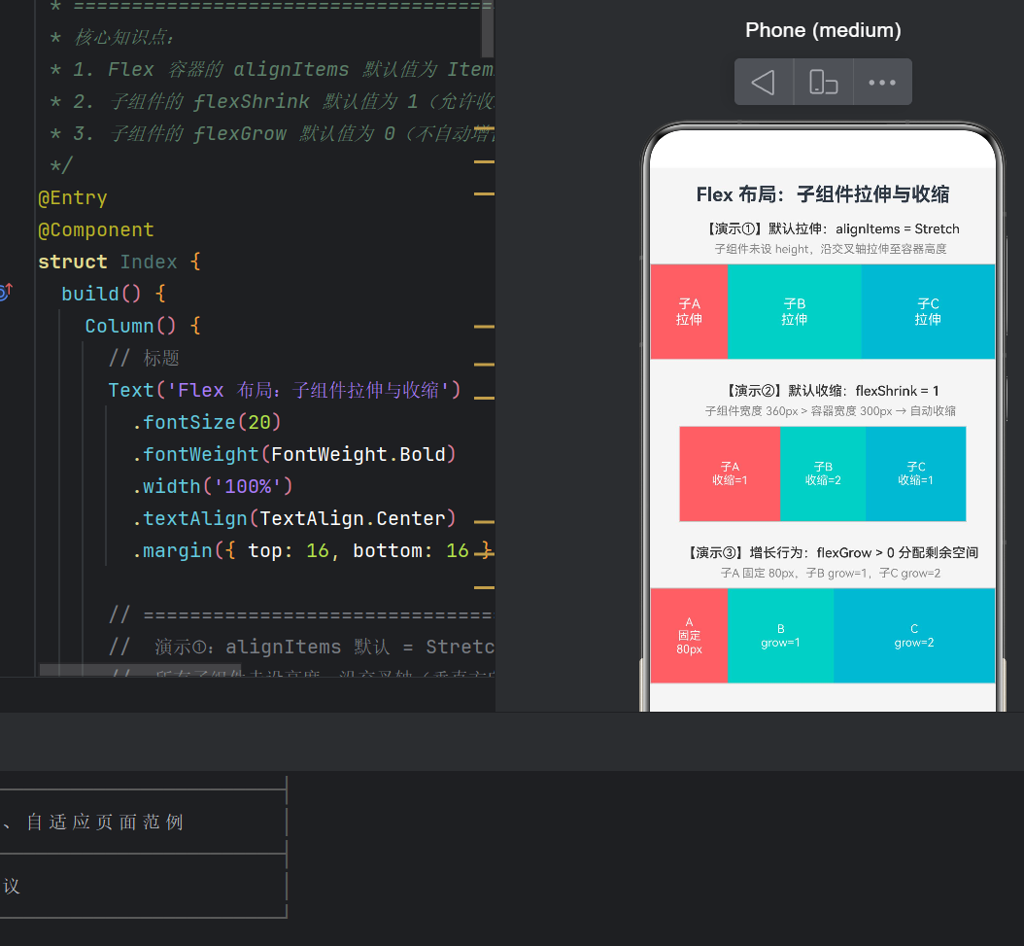Image resolution: width=1024 pixels, height=946 pixels.
Task: Click the 'build() {' code line
Action: pos(114,294)
